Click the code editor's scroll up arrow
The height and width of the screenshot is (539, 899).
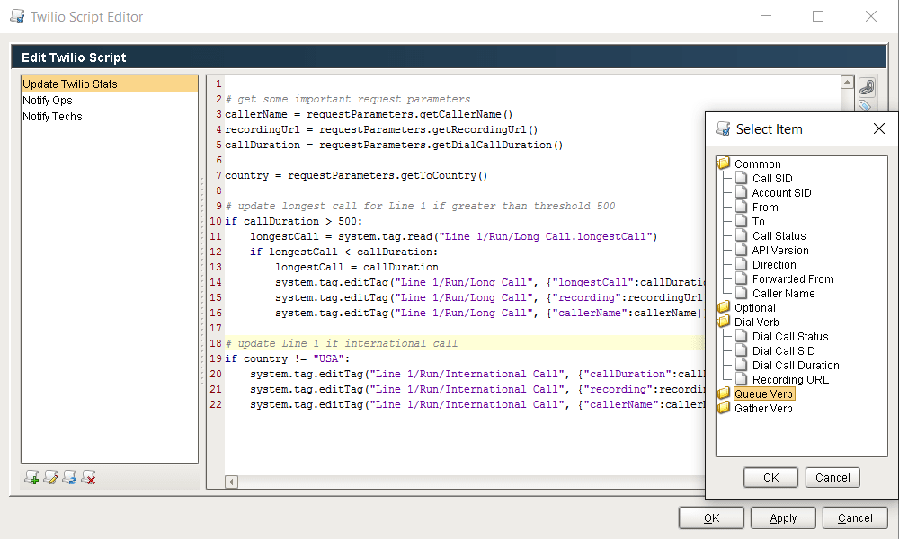[847, 83]
